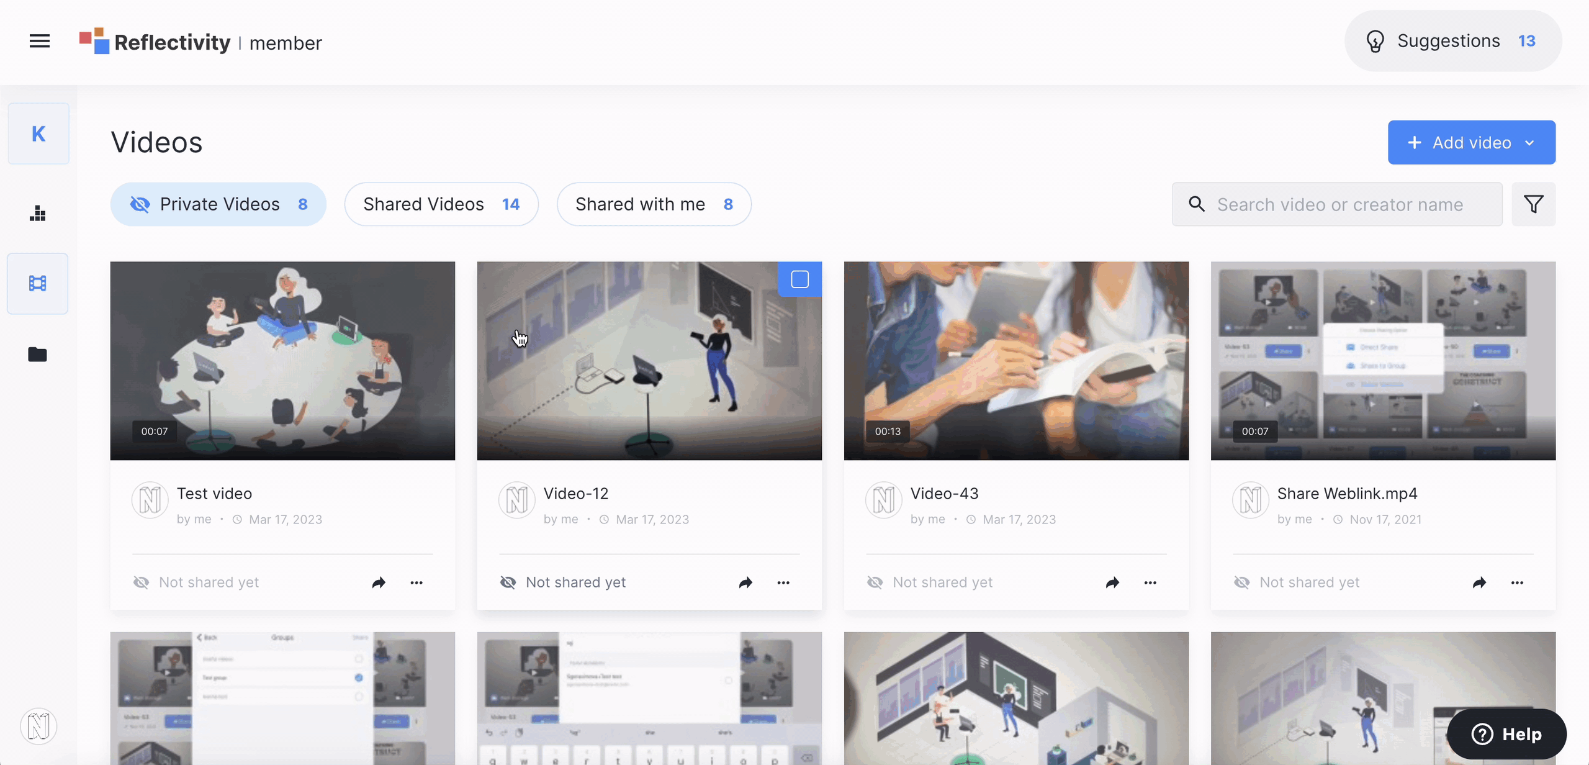
Task: Open the hamburger navigation menu
Action: point(40,41)
